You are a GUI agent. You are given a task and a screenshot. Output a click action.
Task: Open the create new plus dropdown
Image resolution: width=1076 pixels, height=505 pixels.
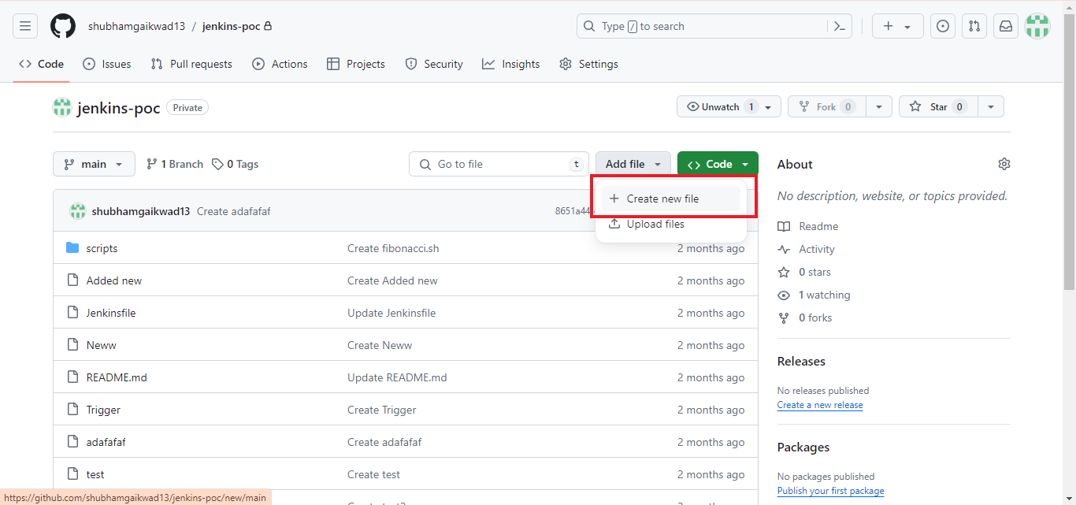[896, 26]
